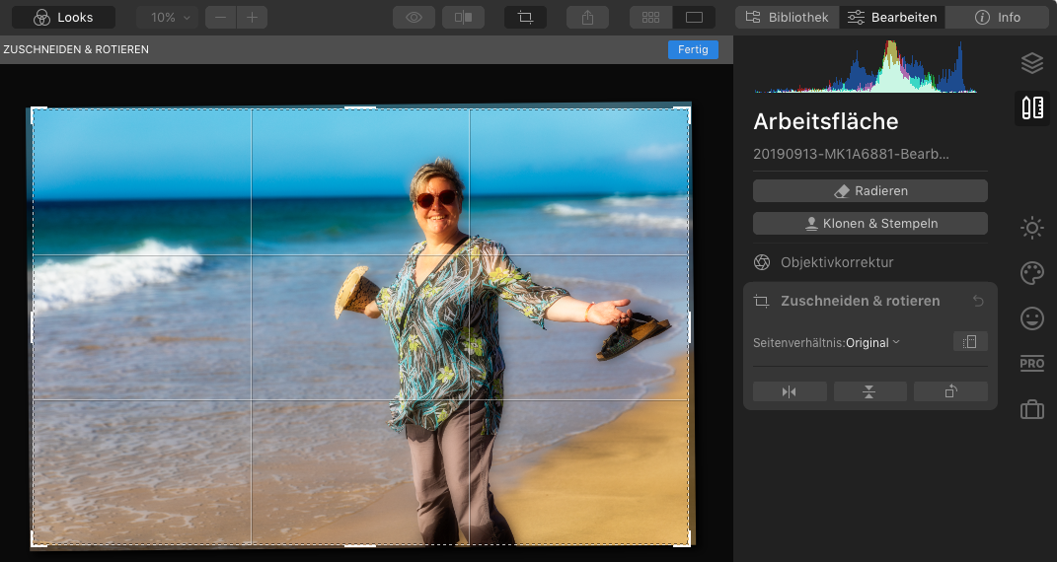Image resolution: width=1057 pixels, height=562 pixels.
Task: Open Seitenverhältnis Original dropdown
Action: (872, 342)
